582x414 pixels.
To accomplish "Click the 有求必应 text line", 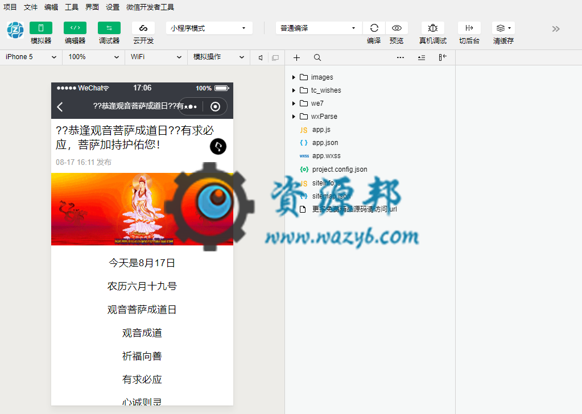I will (142, 379).
